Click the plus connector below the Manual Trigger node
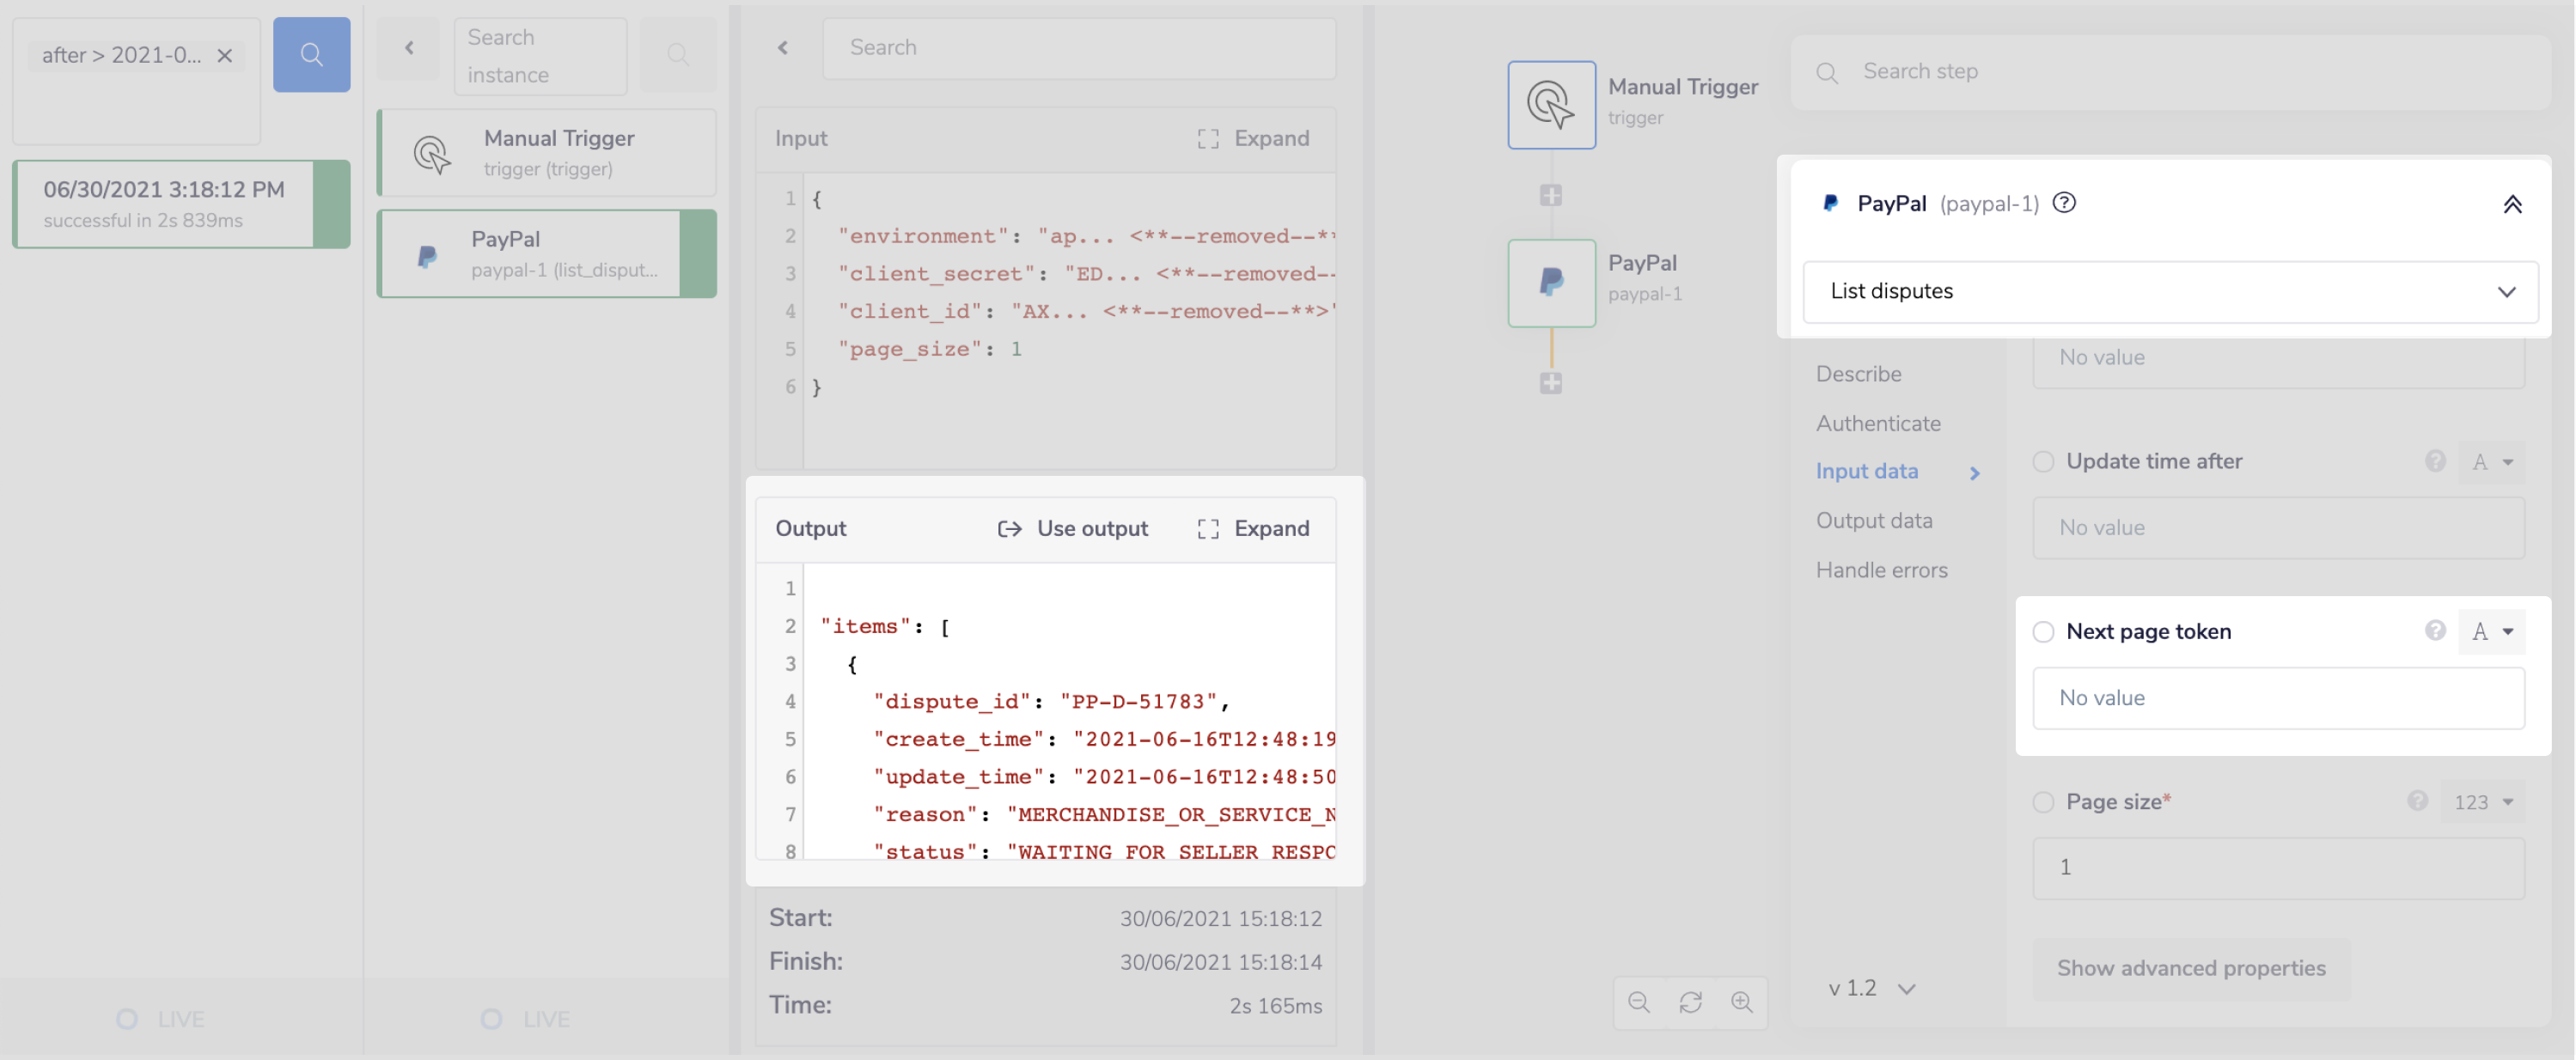This screenshot has height=1060, width=2576. pyautogui.click(x=1550, y=196)
